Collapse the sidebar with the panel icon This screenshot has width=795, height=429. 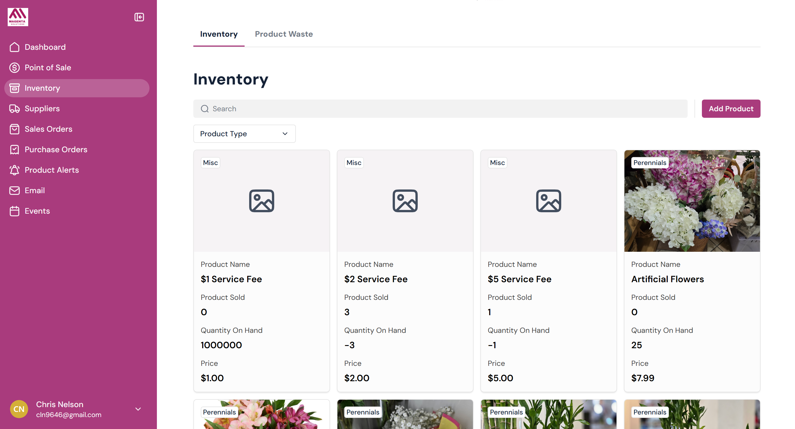tap(139, 17)
